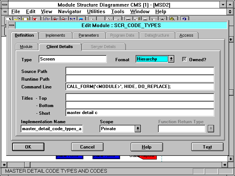Click the Cancel button

pos(87,147)
